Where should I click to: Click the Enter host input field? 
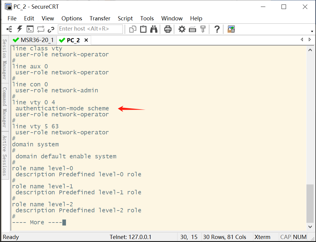pos(90,29)
